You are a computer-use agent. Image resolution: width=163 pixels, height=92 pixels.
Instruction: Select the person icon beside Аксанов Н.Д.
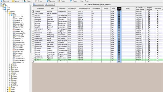[x=14, y=17]
